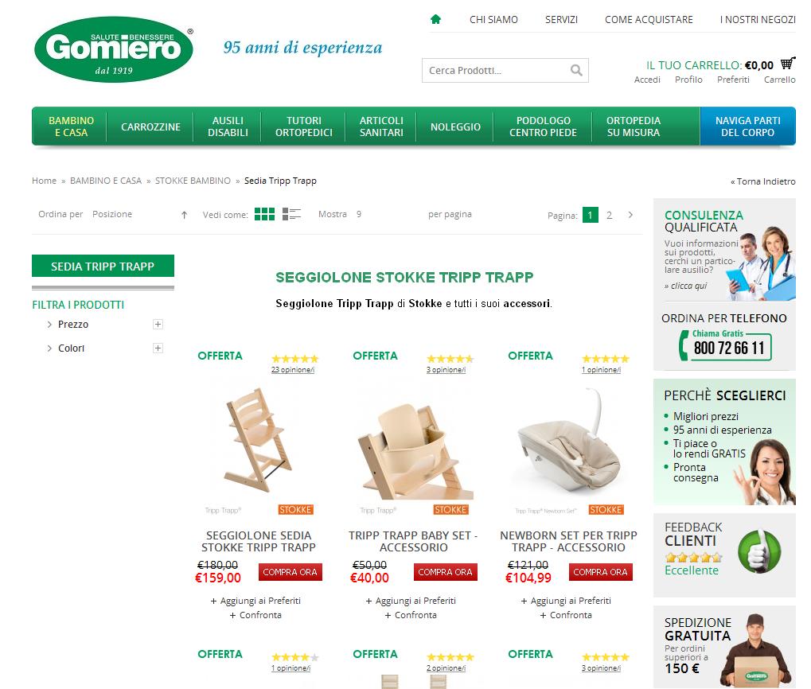Viewport: 811px width, 689px height.
Task: Click the Cerca Prodotti search field
Action: pyautogui.click(x=497, y=70)
